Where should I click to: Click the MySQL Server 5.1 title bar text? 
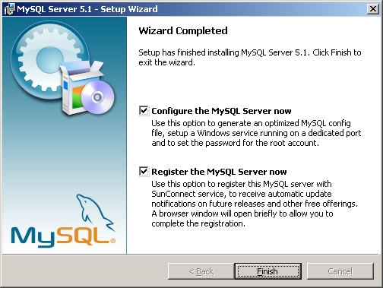[x=87, y=9]
